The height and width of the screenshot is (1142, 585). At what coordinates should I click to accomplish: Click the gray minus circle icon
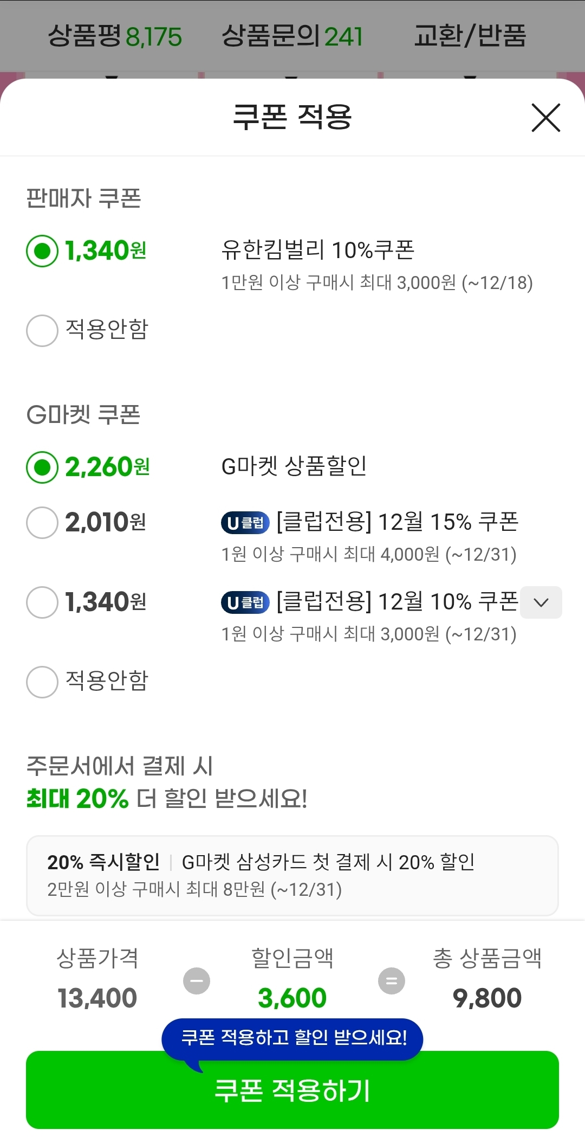197,980
